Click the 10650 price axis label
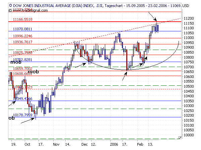 click(189, 72)
